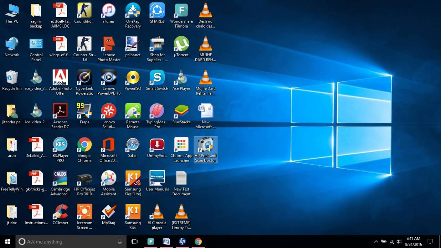The height and width of the screenshot is (248, 441).
Task: Select Lenovo Photo Master icon
Action: coord(109,49)
